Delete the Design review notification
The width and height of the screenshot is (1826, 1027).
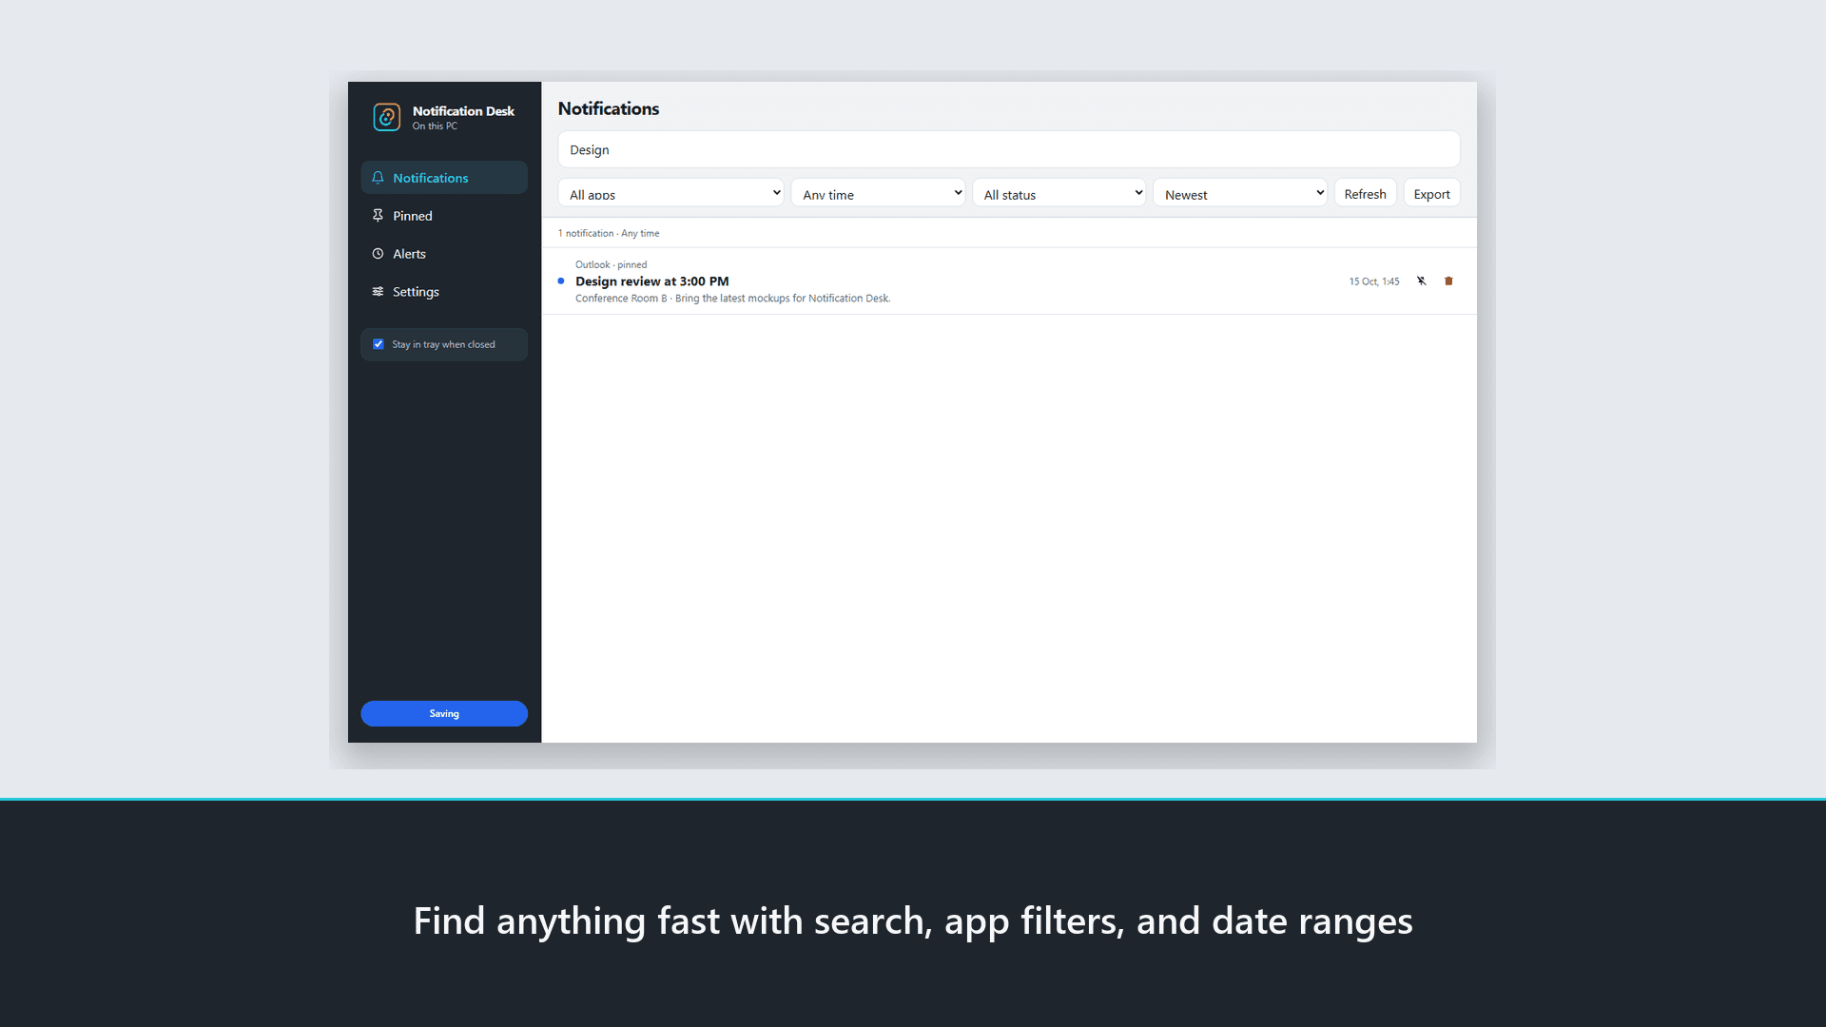tap(1448, 281)
